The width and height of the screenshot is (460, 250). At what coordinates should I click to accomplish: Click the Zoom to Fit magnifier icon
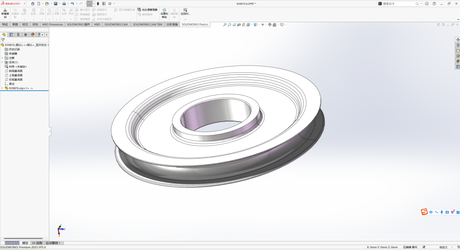coord(225,25)
